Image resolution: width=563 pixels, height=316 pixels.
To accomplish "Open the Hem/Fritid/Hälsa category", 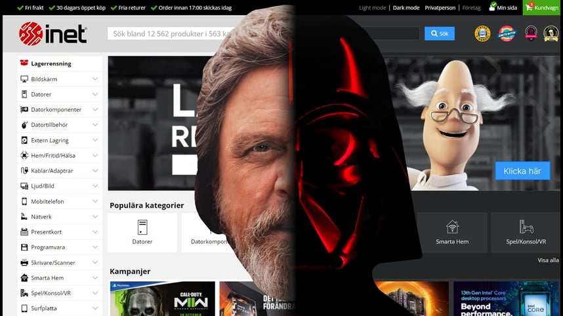I will (60, 155).
